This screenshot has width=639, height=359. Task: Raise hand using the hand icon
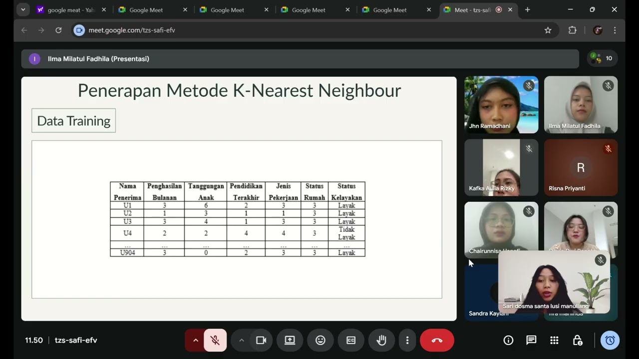(x=381, y=340)
